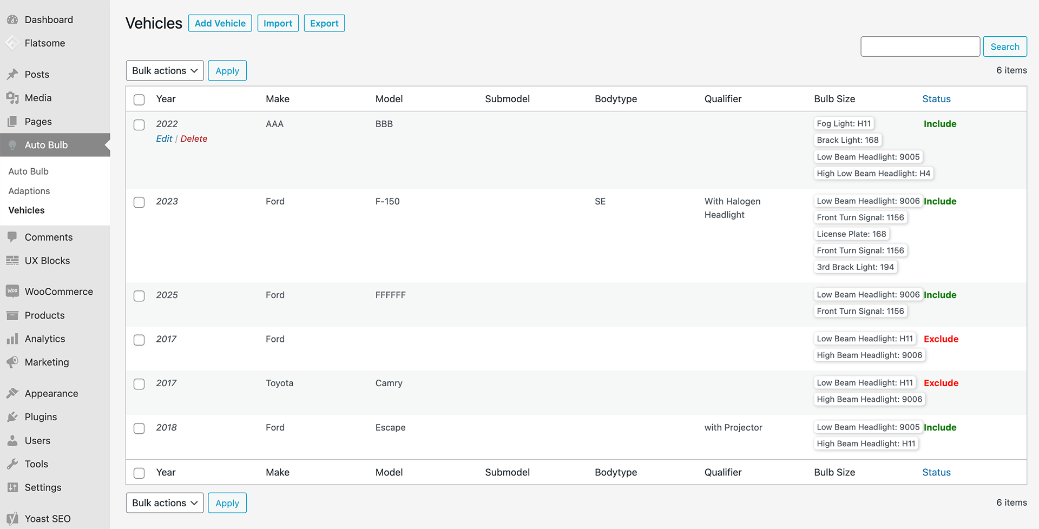Open the Auto Bulb submenu item

tap(29, 171)
